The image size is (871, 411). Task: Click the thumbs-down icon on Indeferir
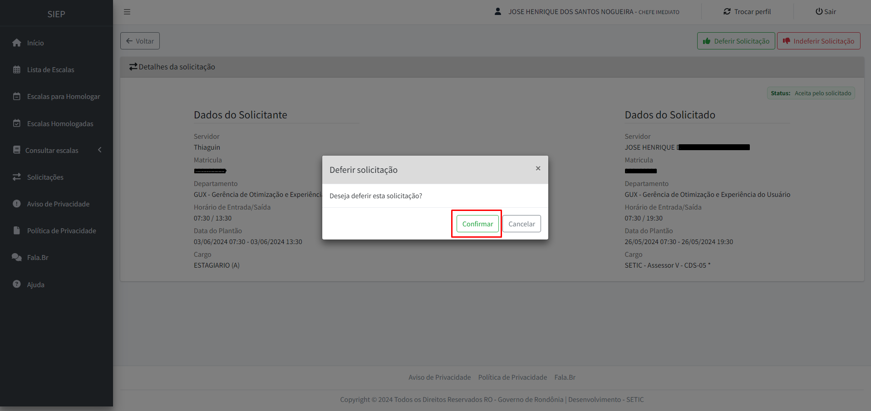pos(787,41)
